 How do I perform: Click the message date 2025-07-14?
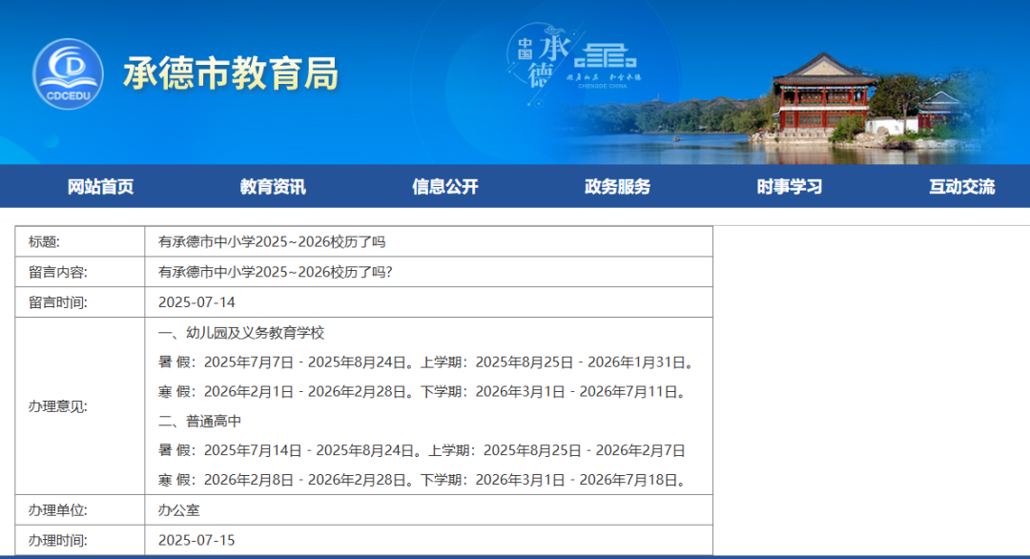[x=196, y=302]
